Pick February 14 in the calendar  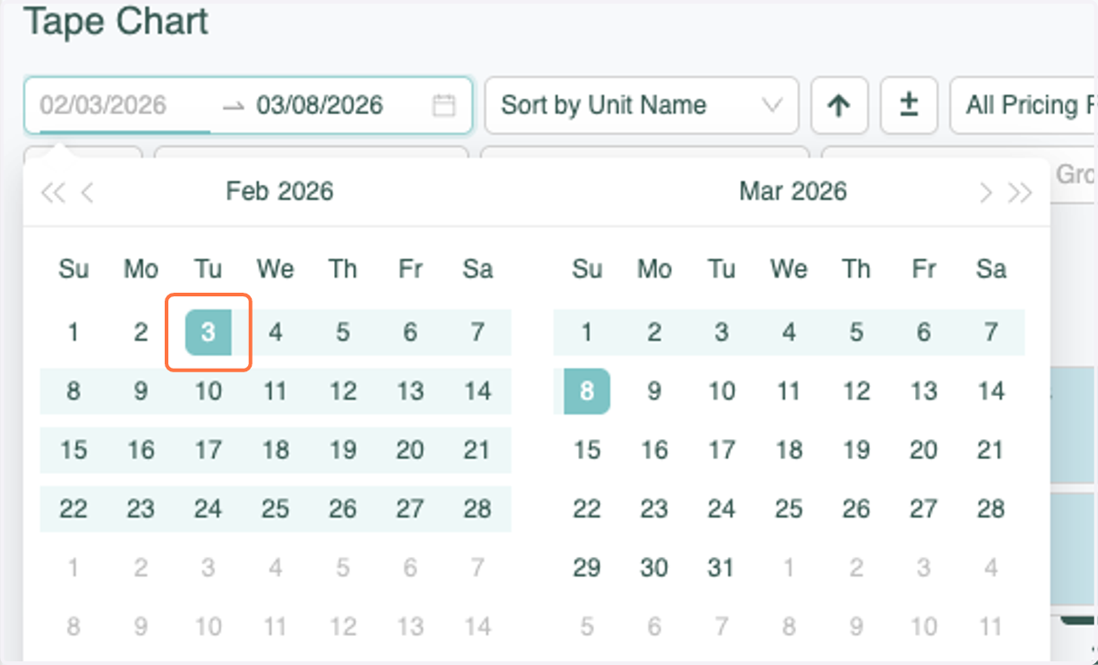tap(478, 391)
